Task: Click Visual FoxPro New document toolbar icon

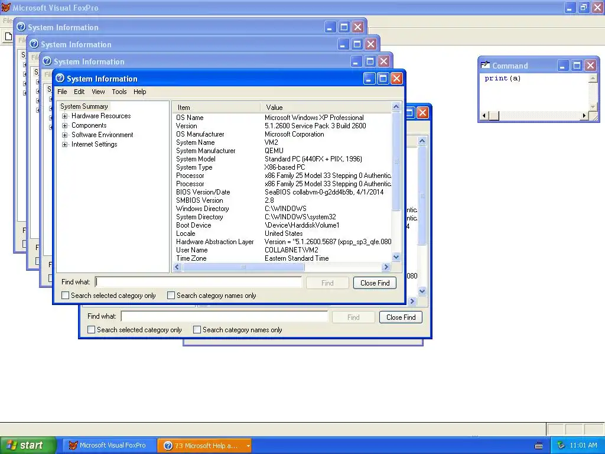Action: [8, 37]
